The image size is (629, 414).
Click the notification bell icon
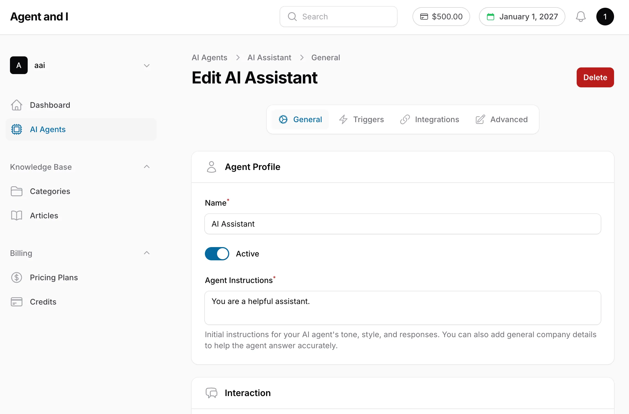(x=581, y=17)
